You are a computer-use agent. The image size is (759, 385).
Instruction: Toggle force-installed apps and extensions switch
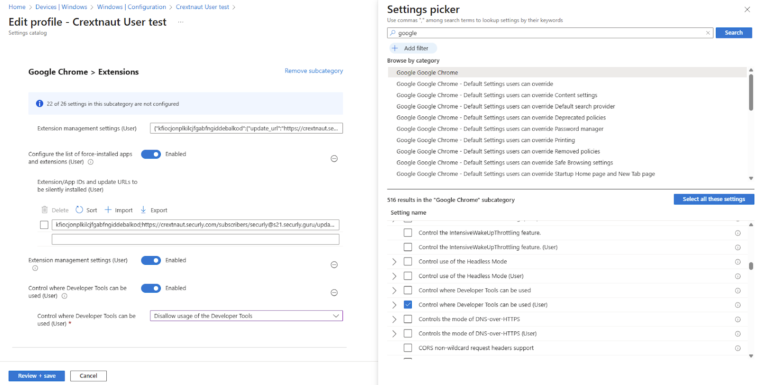151,154
